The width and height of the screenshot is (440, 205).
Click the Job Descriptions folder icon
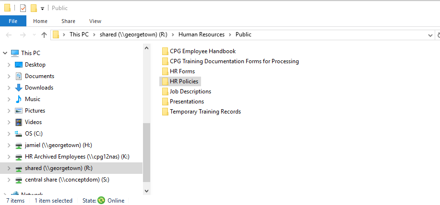click(165, 91)
